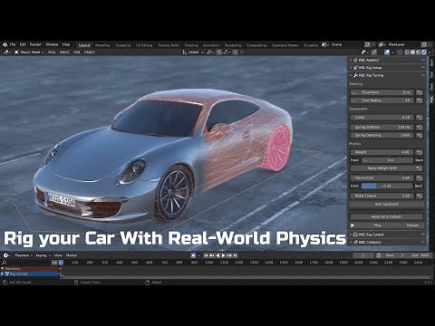Toggle the snapping magnet icon
Viewport: 435px width, 326px height.
(219, 53)
